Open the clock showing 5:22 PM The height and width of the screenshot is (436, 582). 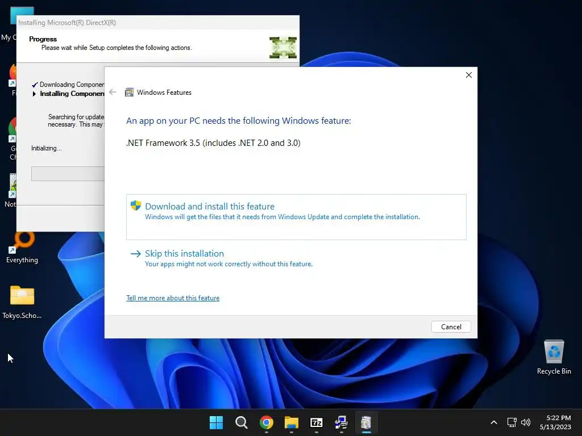[555, 422]
